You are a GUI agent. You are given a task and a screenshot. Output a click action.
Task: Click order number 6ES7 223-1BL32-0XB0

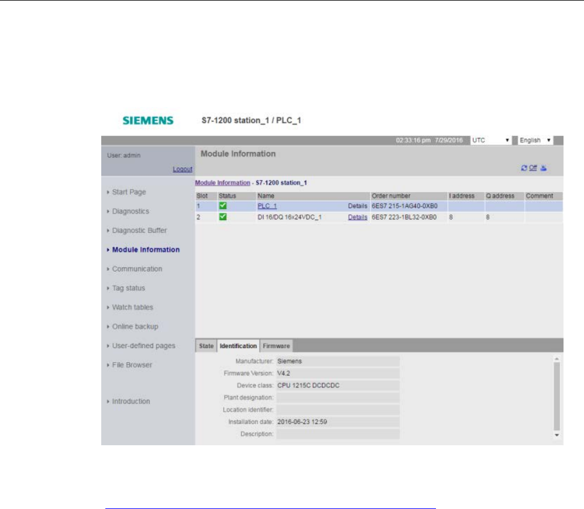click(404, 217)
